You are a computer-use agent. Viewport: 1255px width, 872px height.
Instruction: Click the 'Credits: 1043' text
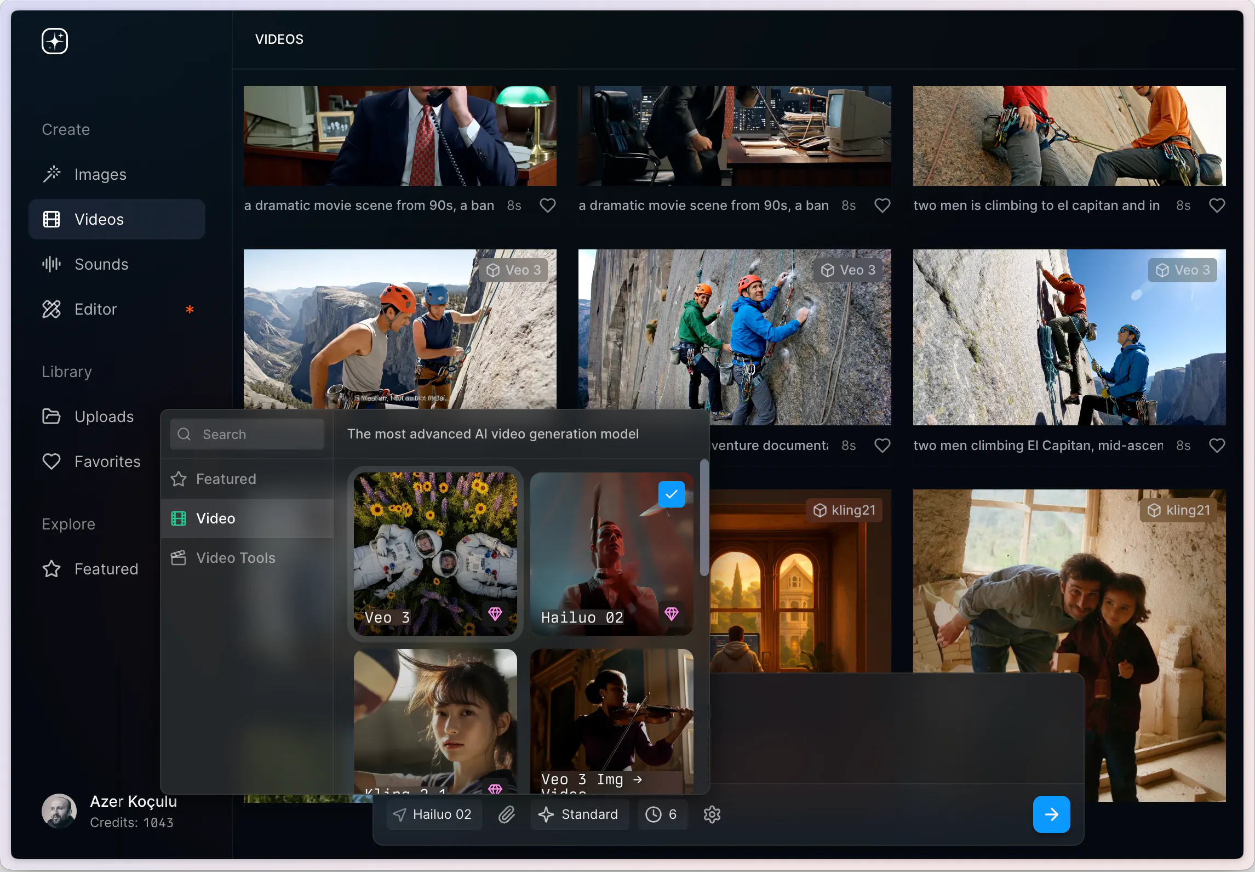coord(132,823)
